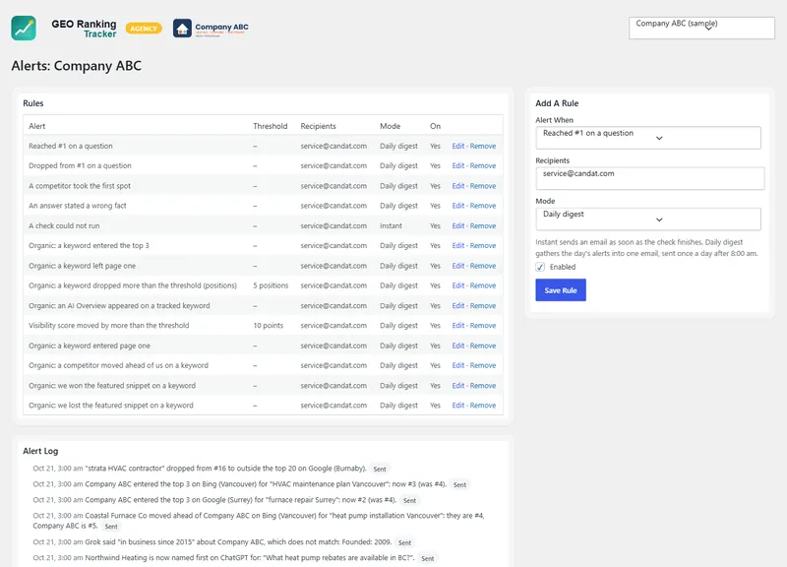This screenshot has width=787, height=567.
Task: Uncheck the Enabled checkbox
Action: tap(540, 267)
